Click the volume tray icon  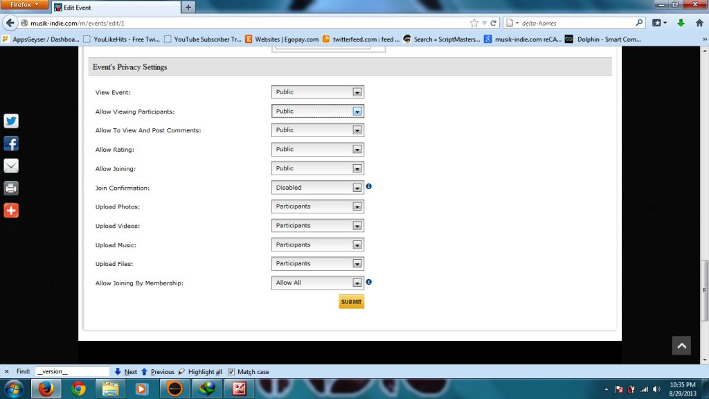(656, 389)
